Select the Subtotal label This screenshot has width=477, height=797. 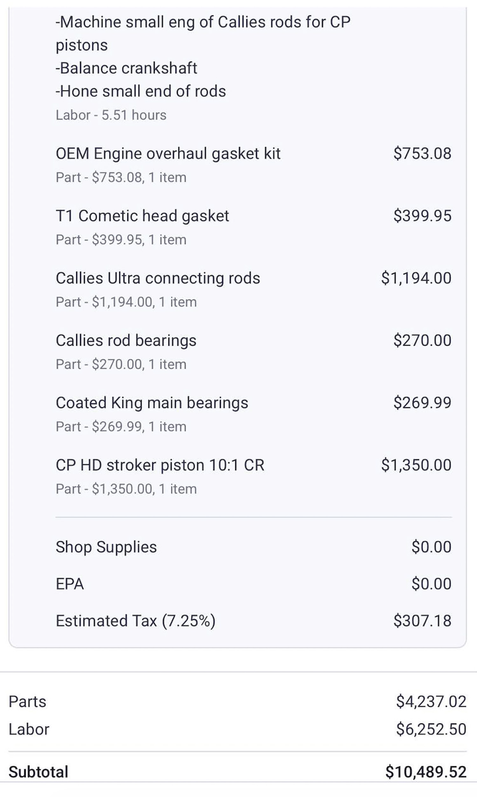[38, 772]
